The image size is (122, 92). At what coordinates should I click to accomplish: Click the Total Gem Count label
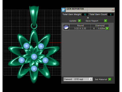click(x=98, y=14)
